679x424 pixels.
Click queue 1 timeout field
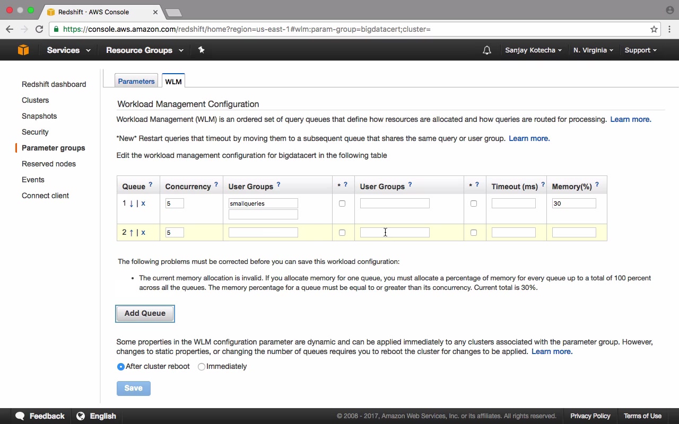click(513, 204)
